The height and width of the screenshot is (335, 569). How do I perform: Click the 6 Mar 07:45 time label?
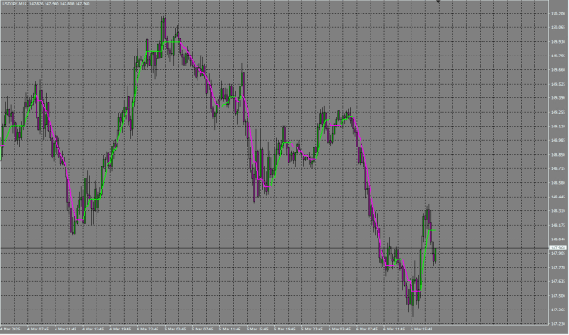tap(368, 330)
